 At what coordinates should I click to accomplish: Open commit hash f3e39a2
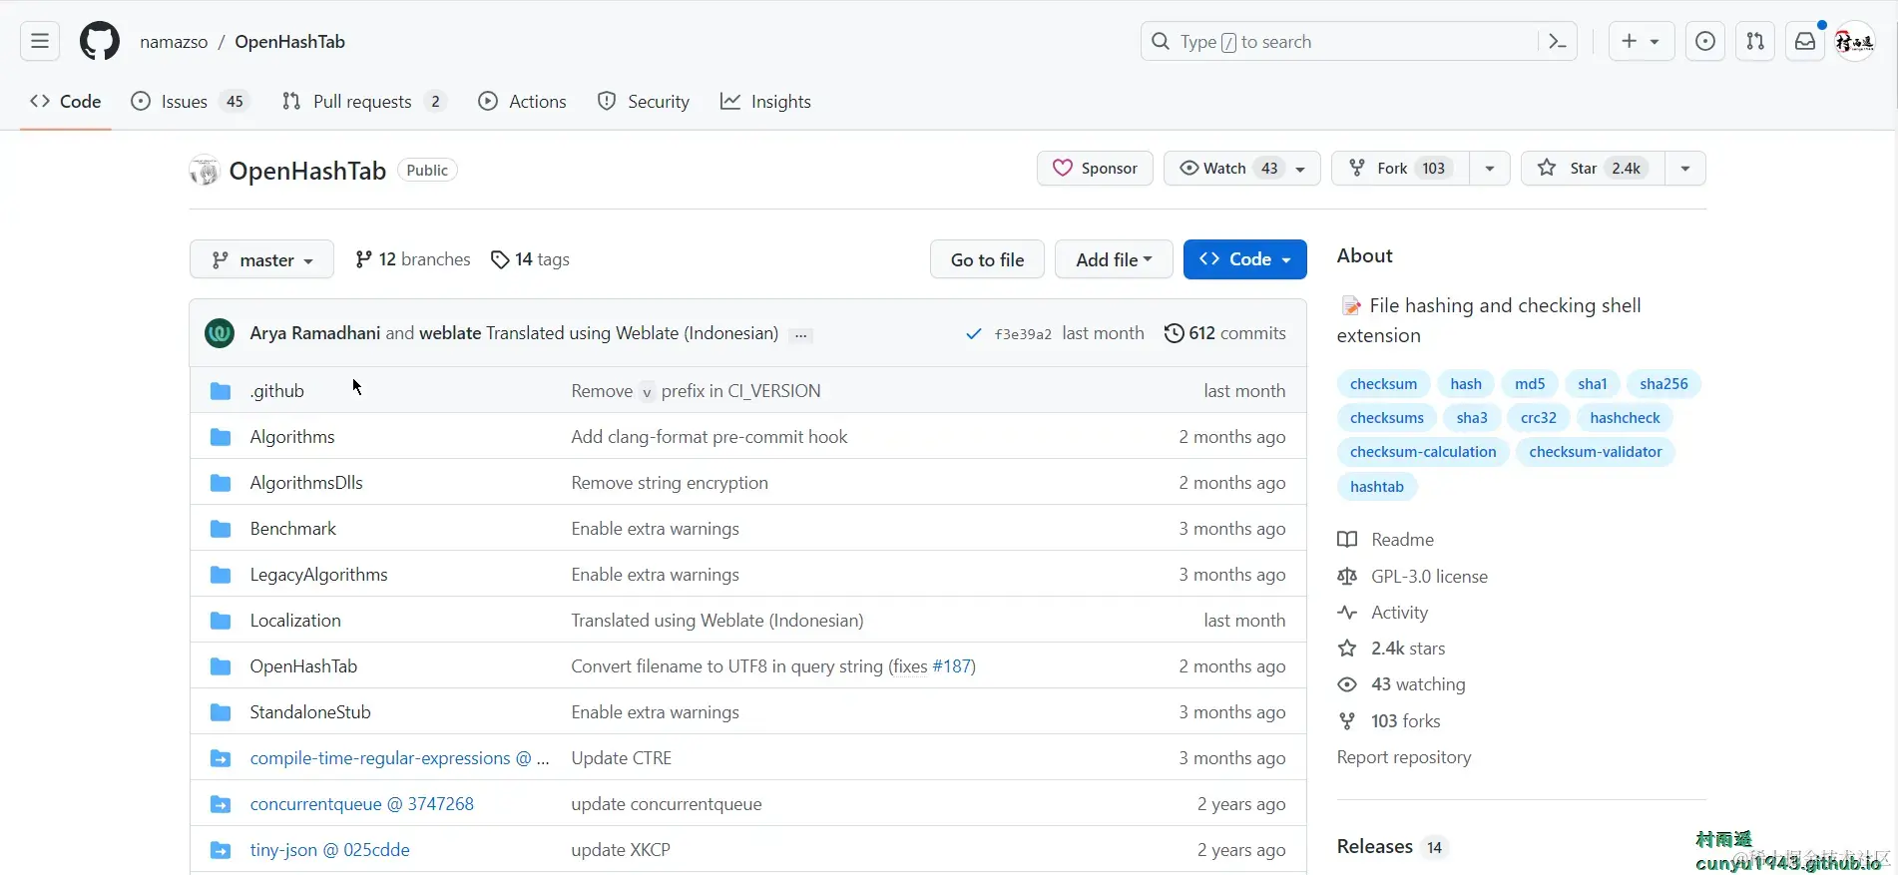click(1023, 334)
